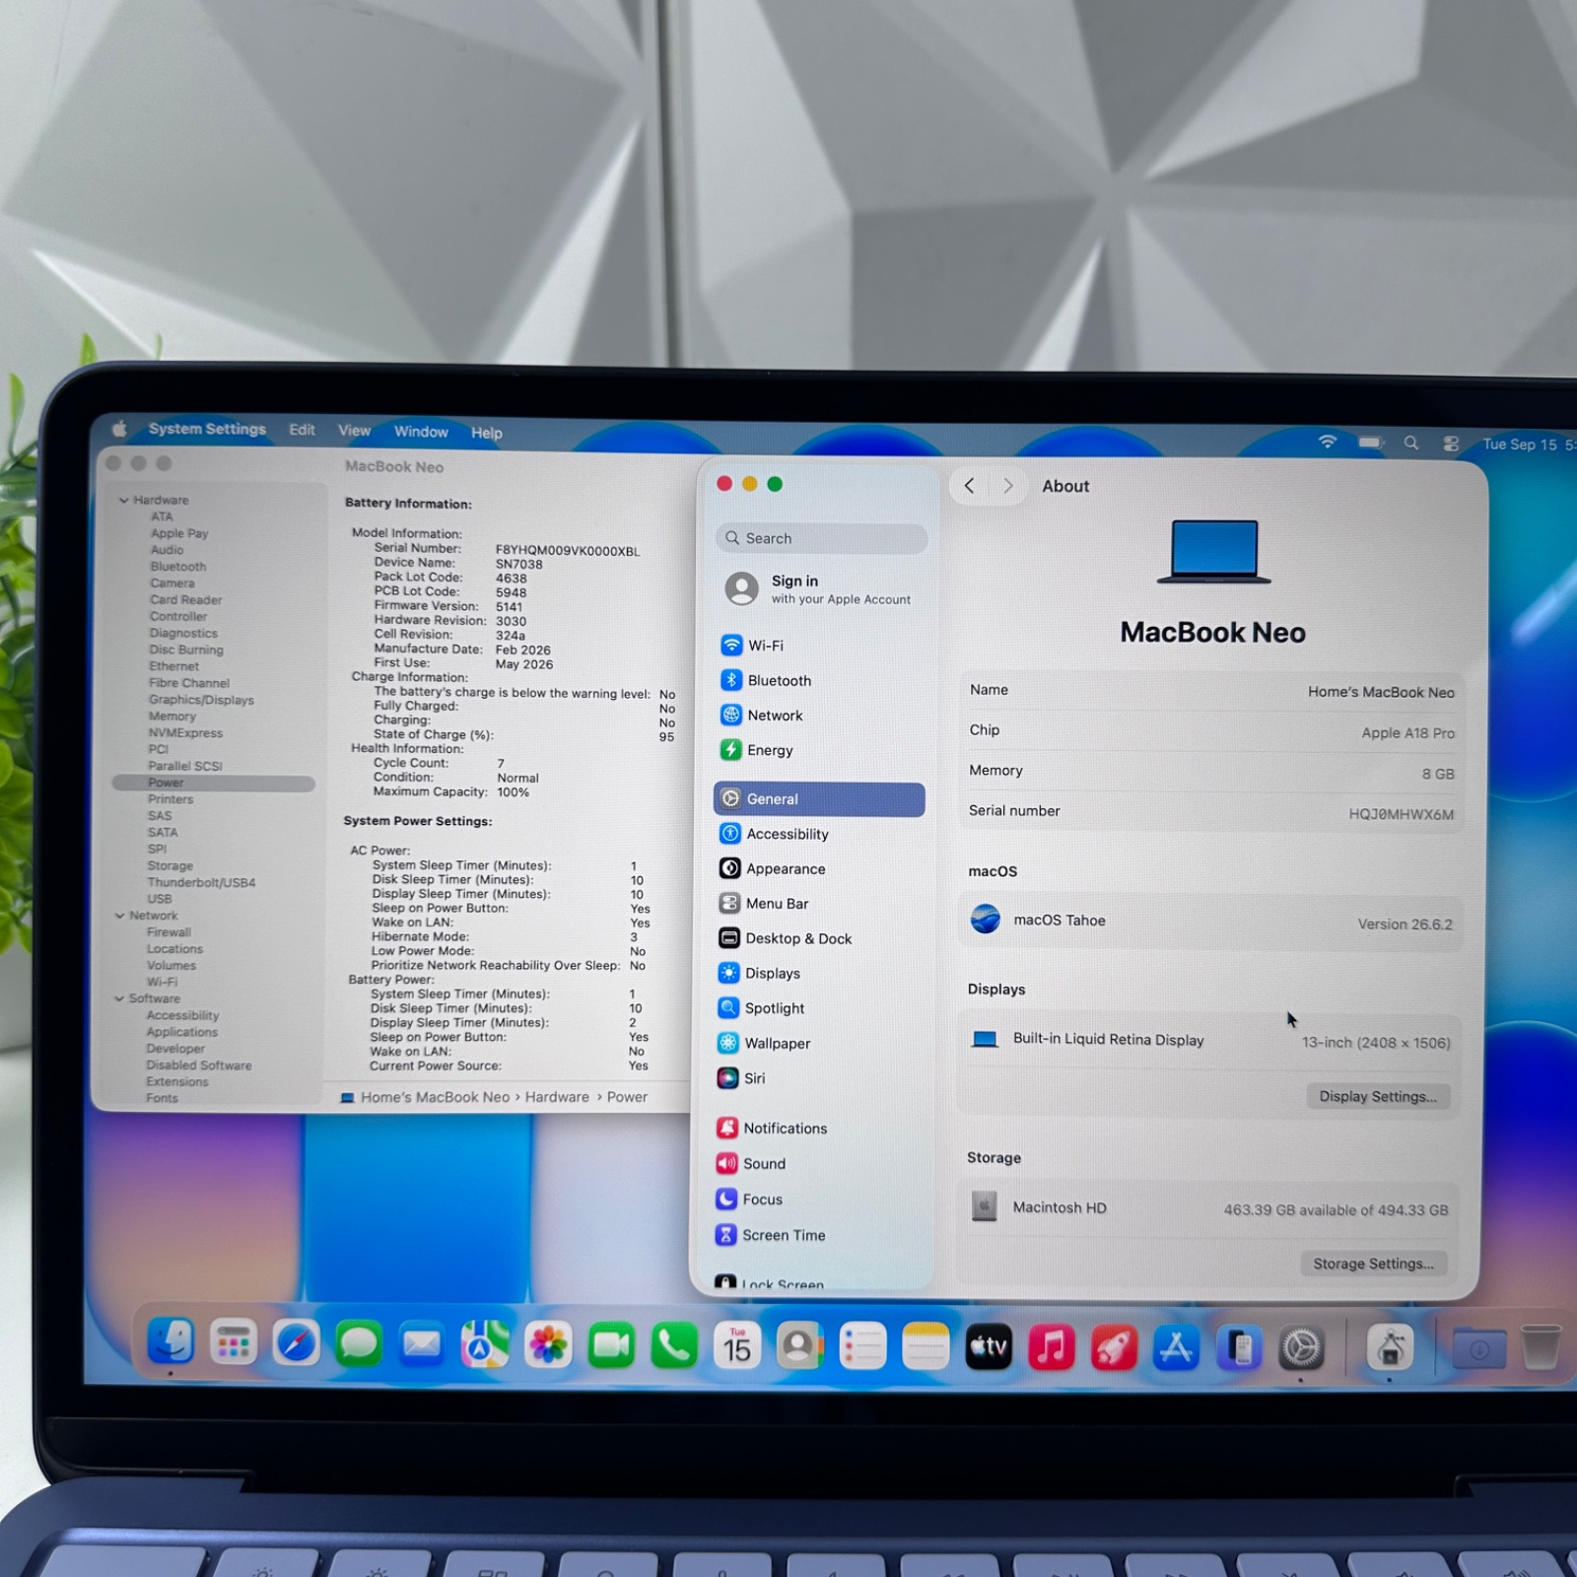Open Focus settings pane
Viewport: 1577px width, 1577px height.
pyautogui.click(x=749, y=1200)
